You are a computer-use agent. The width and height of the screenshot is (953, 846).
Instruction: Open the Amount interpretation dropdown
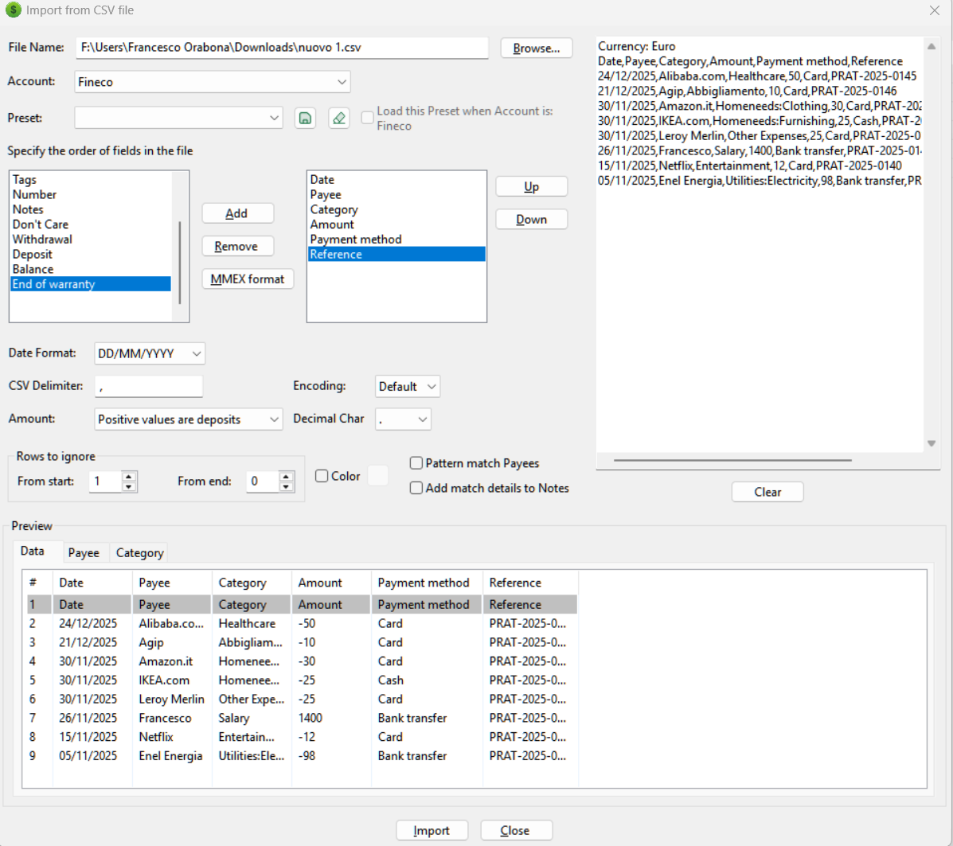274,419
